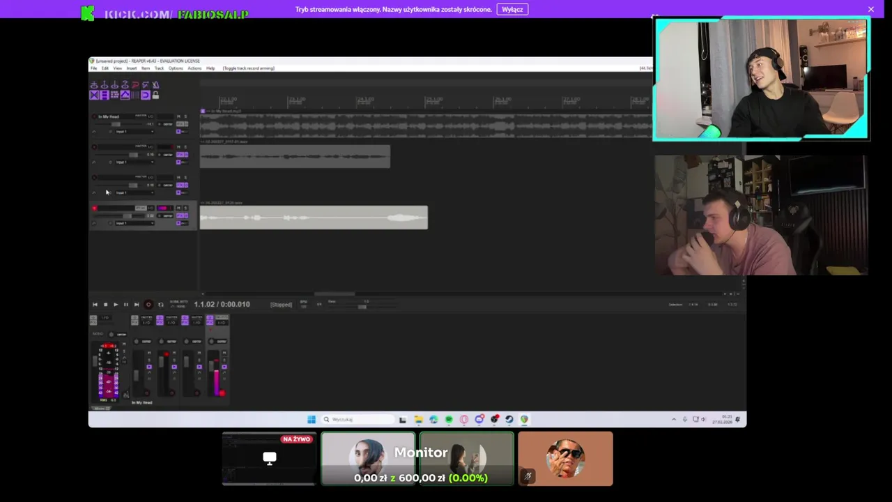Open the File menu
The height and width of the screenshot is (502, 892).
coord(93,68)
